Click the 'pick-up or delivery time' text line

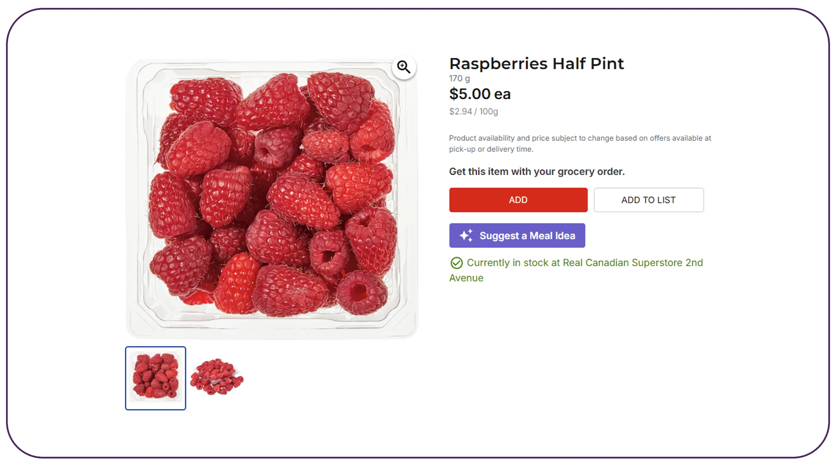click(491, 149)
